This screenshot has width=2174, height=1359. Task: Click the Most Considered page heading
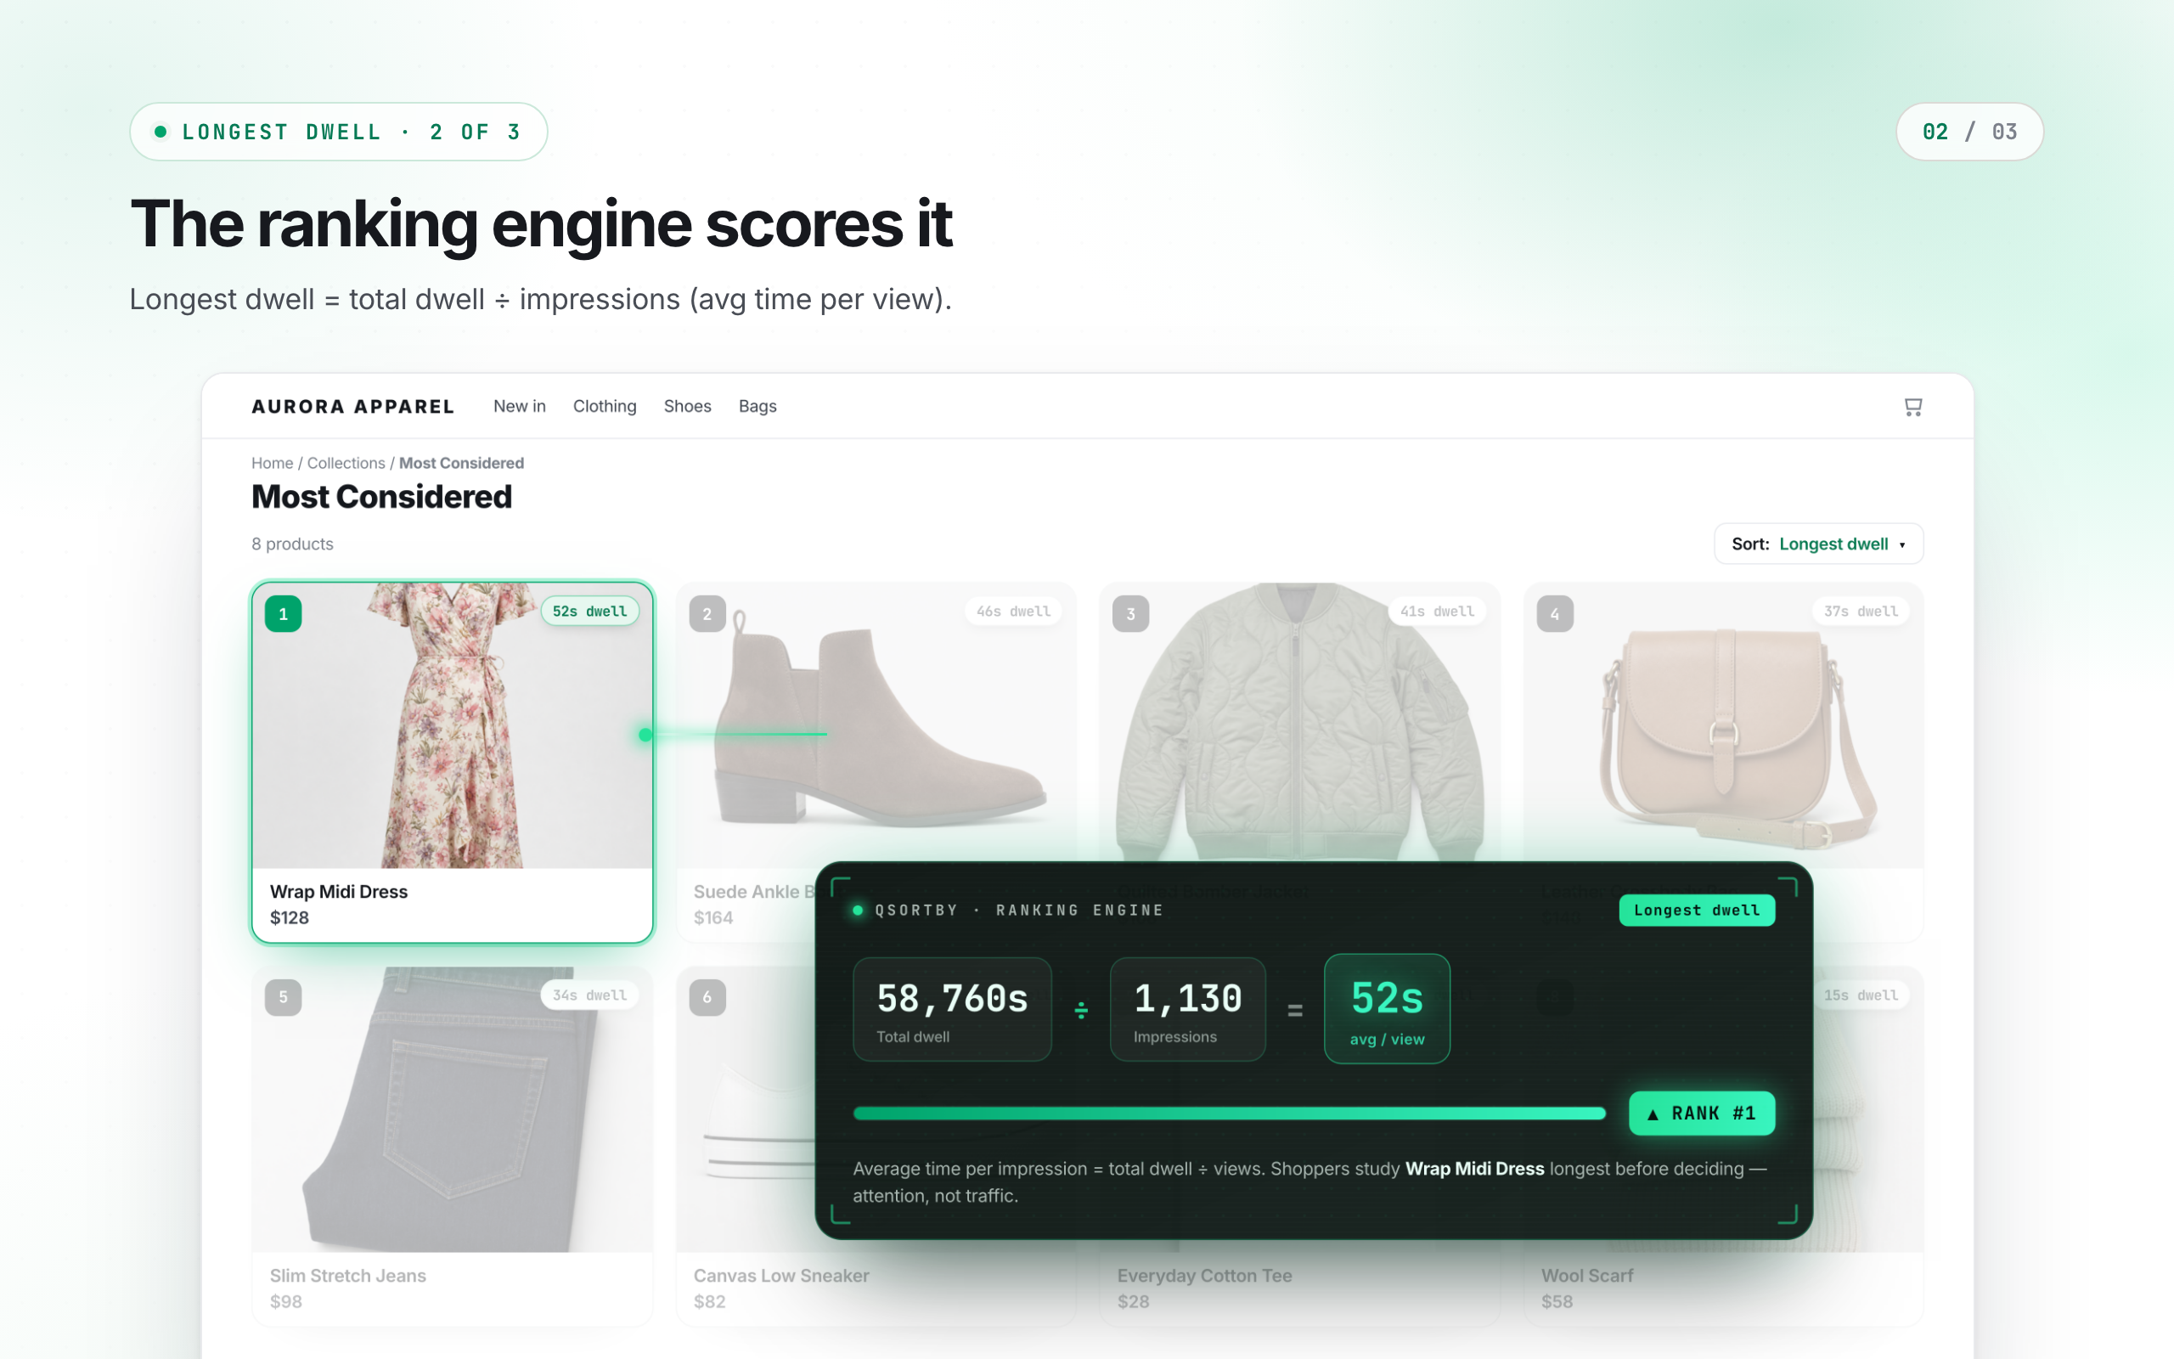[382, 497]
